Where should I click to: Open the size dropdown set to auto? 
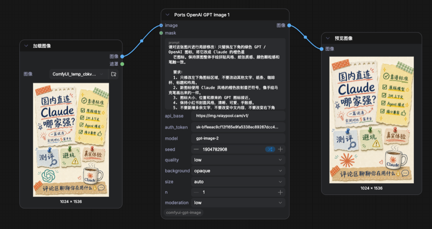[x=238, y=181]
